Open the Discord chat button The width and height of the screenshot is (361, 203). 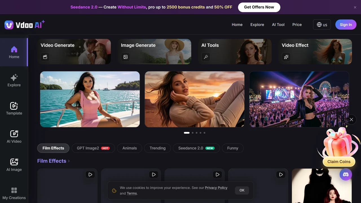click(x=346, y=175)
